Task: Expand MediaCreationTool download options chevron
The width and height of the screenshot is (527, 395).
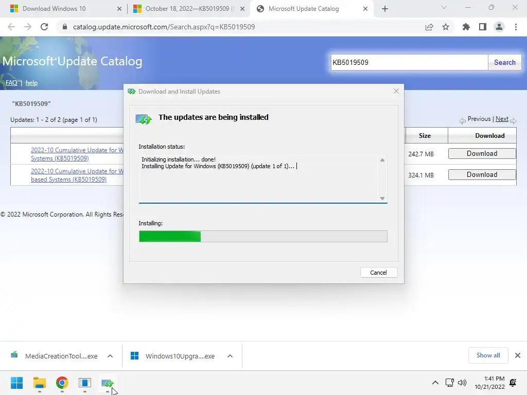Action: coord(110,356)
